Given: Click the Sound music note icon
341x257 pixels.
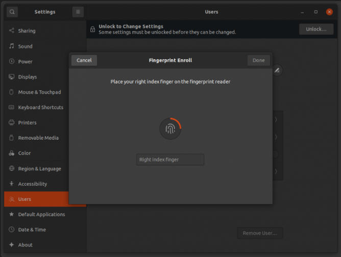Looking at the screenshot, I should (x=12, y=46).
